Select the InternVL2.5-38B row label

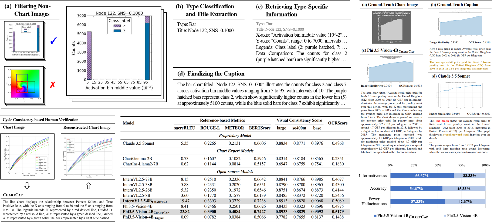coord(137,185)
